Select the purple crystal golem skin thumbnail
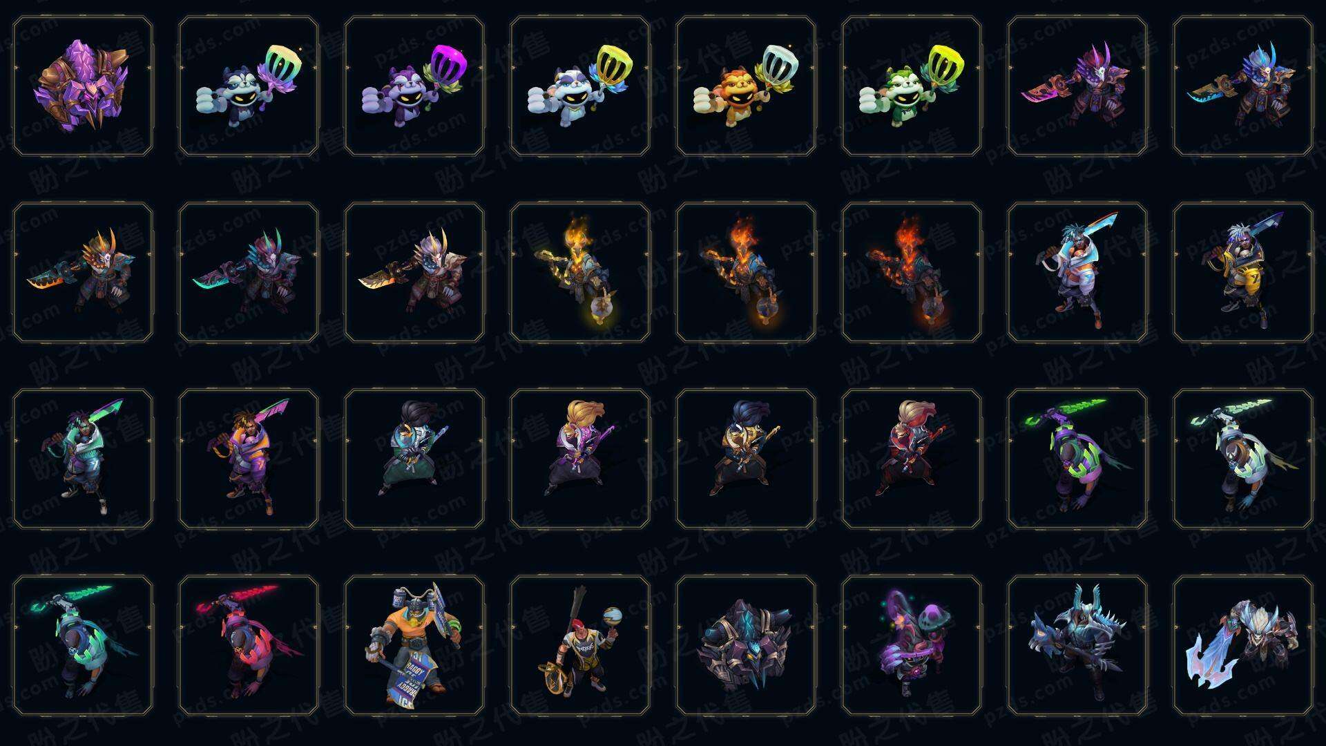 point(83,86)
